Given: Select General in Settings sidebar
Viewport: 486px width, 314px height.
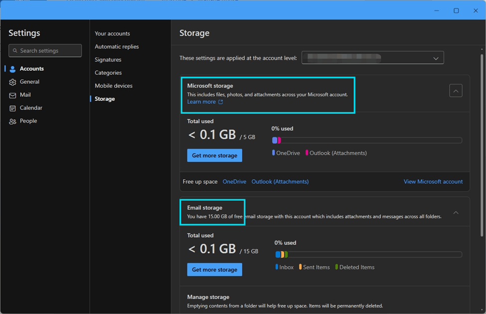Looking at the screenshot, I should click(x=29, y=81).
